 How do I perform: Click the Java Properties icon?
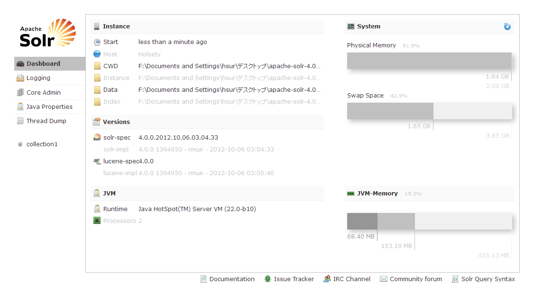tap(20, 107)
